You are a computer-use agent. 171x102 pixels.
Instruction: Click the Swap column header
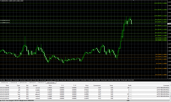tap(111, 86)
